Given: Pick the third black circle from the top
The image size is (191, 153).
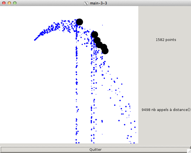Looking at the screenshot, I should pyautogui.click(x=97, y=40).
